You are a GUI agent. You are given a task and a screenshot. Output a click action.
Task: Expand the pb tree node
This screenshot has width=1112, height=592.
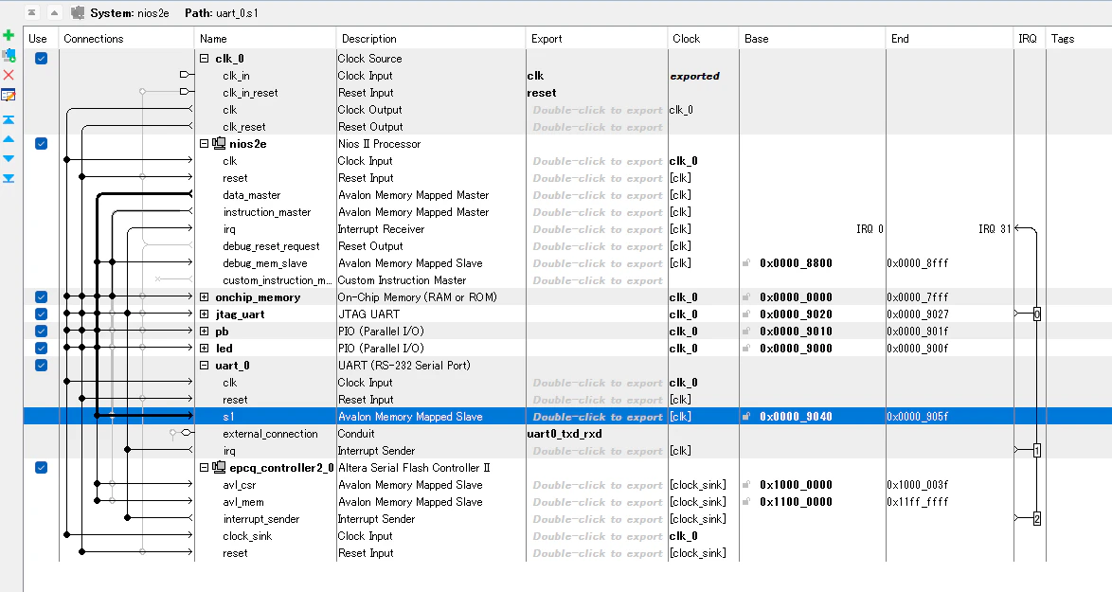pos(205,332)
